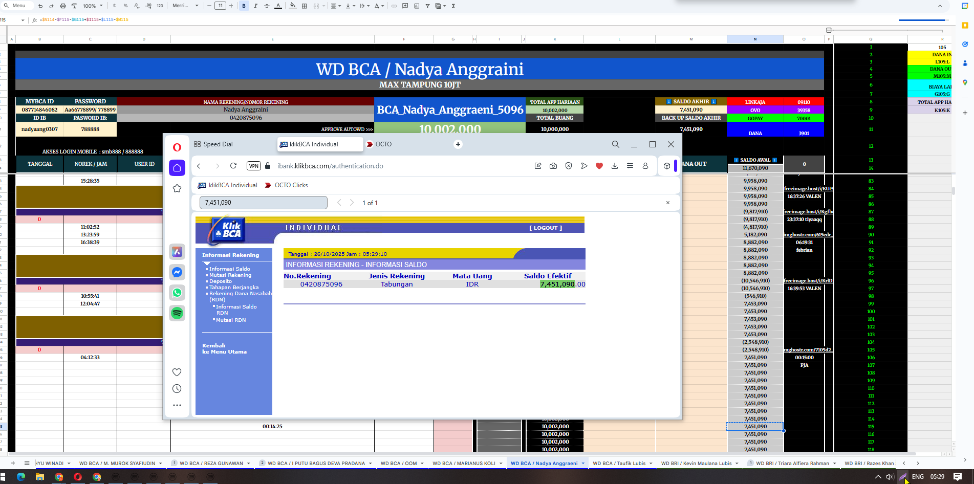Screen dimensions: 974x484
Task: Increase decimal places in toolbar
Action: click(x=148, y=6)
